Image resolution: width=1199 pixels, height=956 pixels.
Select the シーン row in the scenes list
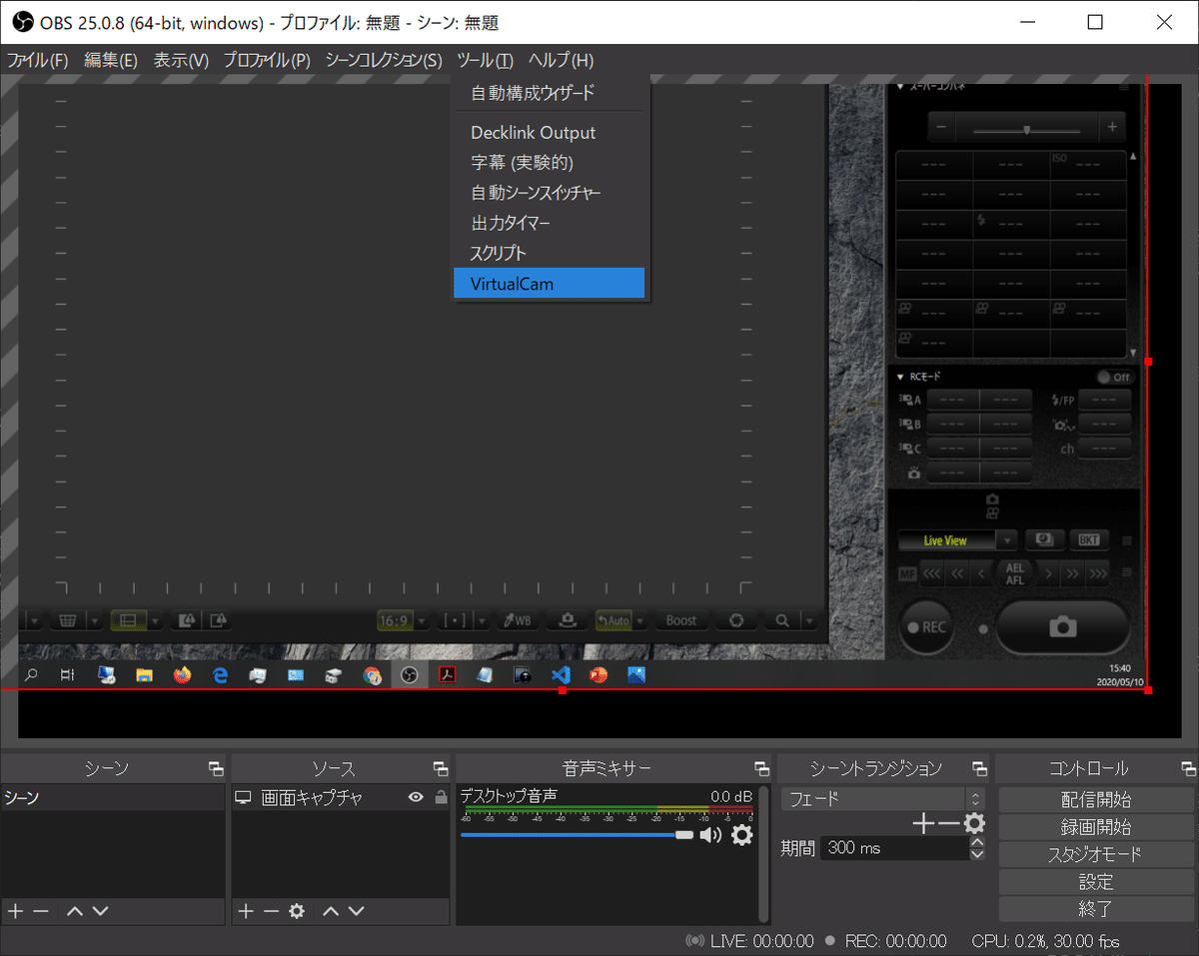point(112,798)
